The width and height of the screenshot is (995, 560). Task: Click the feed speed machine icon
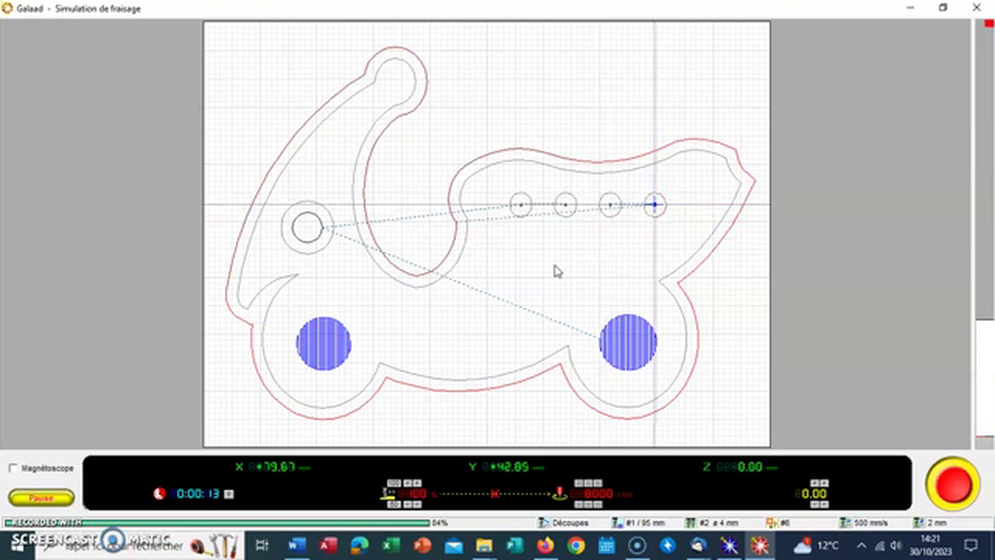[x=386, y=494]
